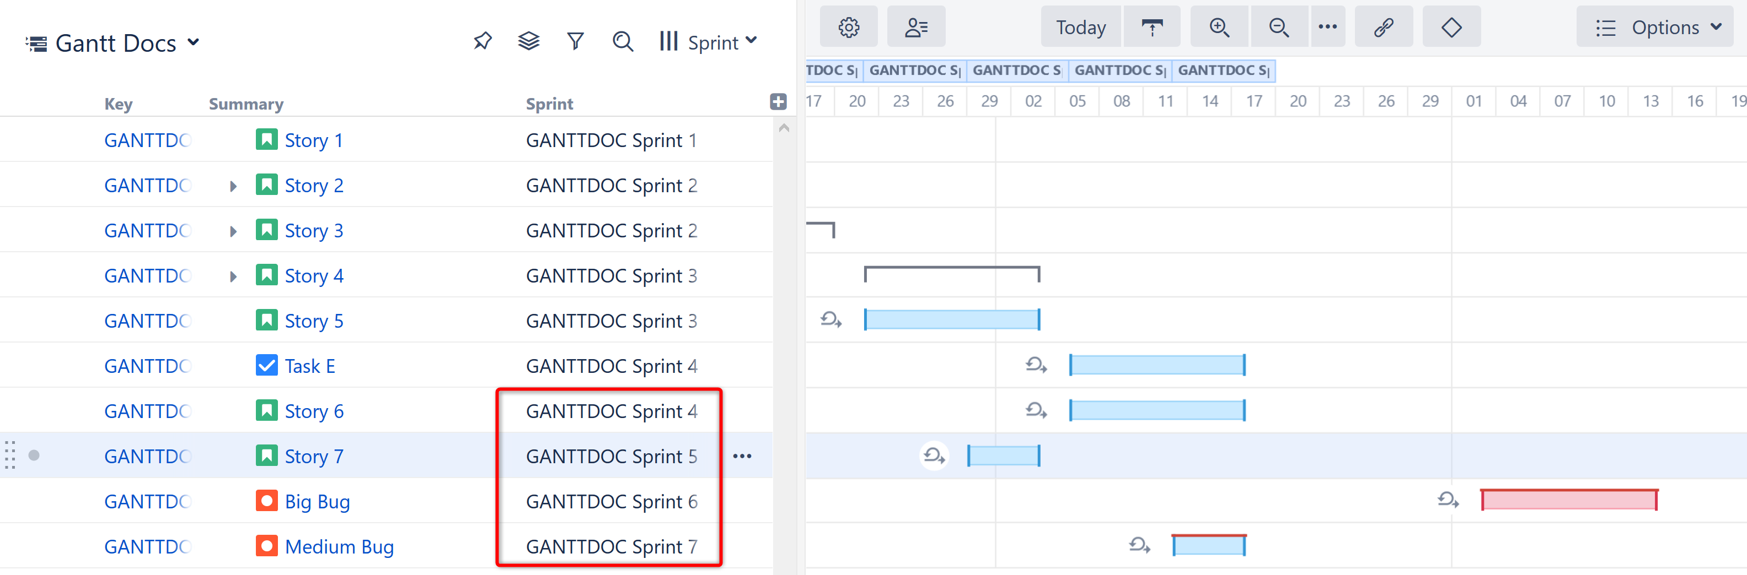Zoom in on the timeline
The image size is (1747, 575).
pyautogui.click(x=1219, y=26)
